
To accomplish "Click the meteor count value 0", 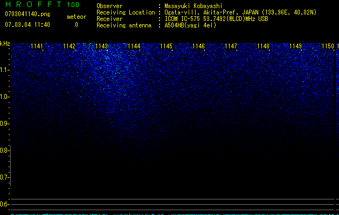I will point(77,25).
